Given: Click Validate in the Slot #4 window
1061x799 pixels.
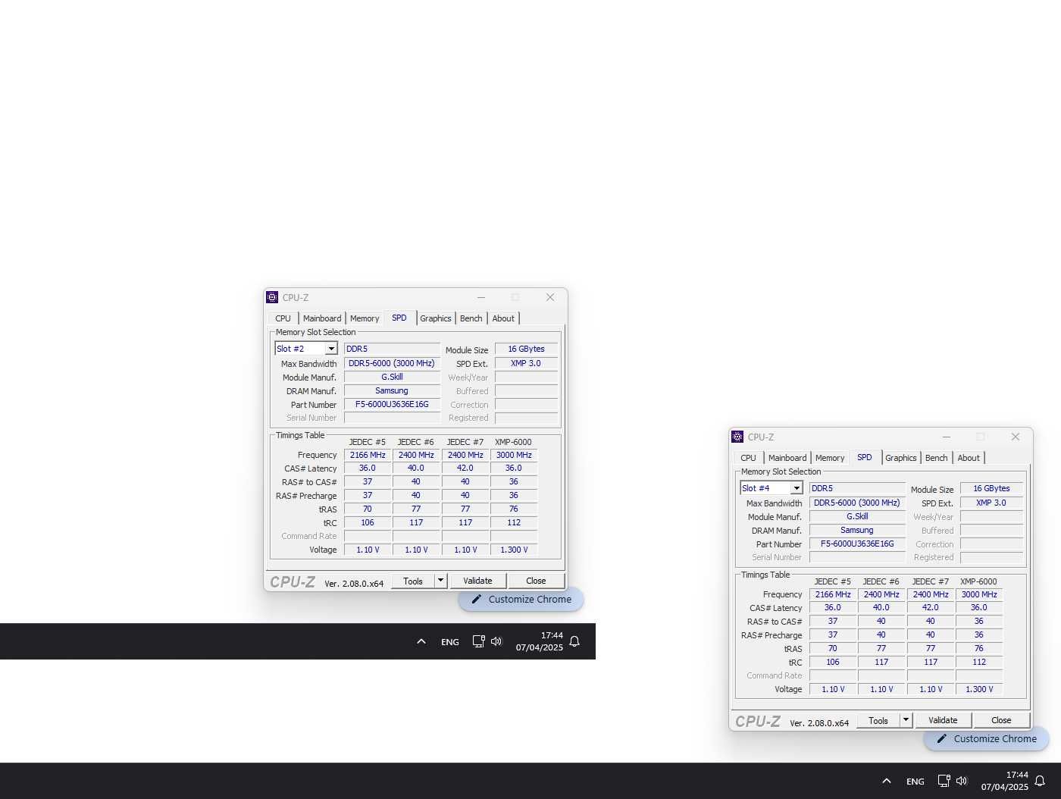Looking at the screenshot, I should 943,720.
